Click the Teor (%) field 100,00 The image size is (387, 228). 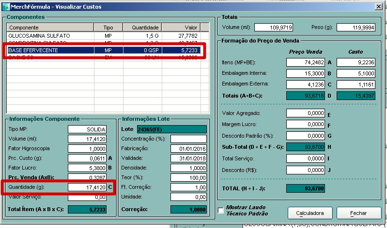pyautogui.click(x=188, y=178)
